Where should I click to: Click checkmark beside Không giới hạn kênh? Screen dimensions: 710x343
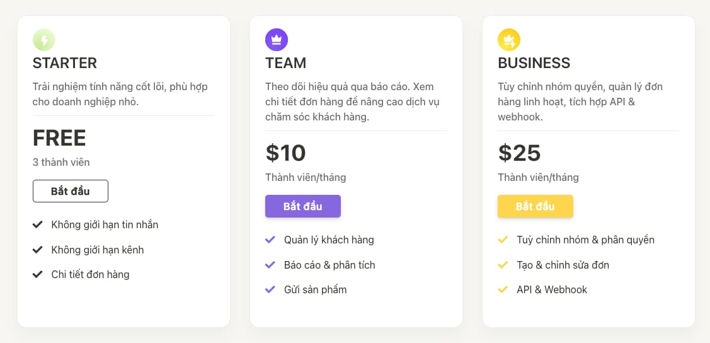[x=38, y=250]
